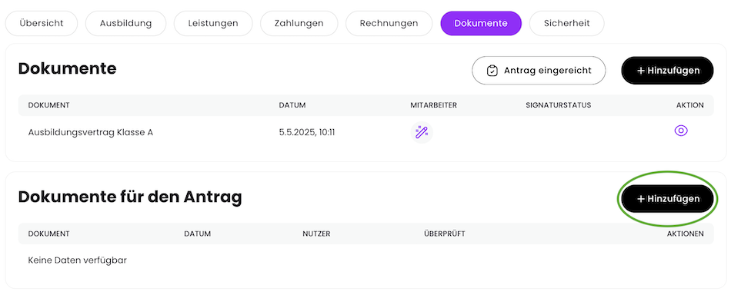Screen dimensions: 731x295
Task: Click the SIGNATURSTATUS column header
Action: tap(558, 105)
